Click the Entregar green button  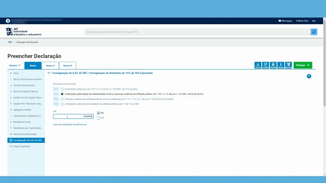coord(303,65)
